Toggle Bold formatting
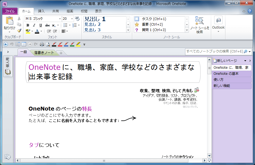 point(28,25)
